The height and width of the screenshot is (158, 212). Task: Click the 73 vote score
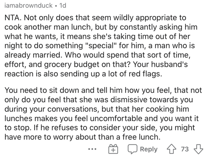pyautogui.click(x=185, y=149)
